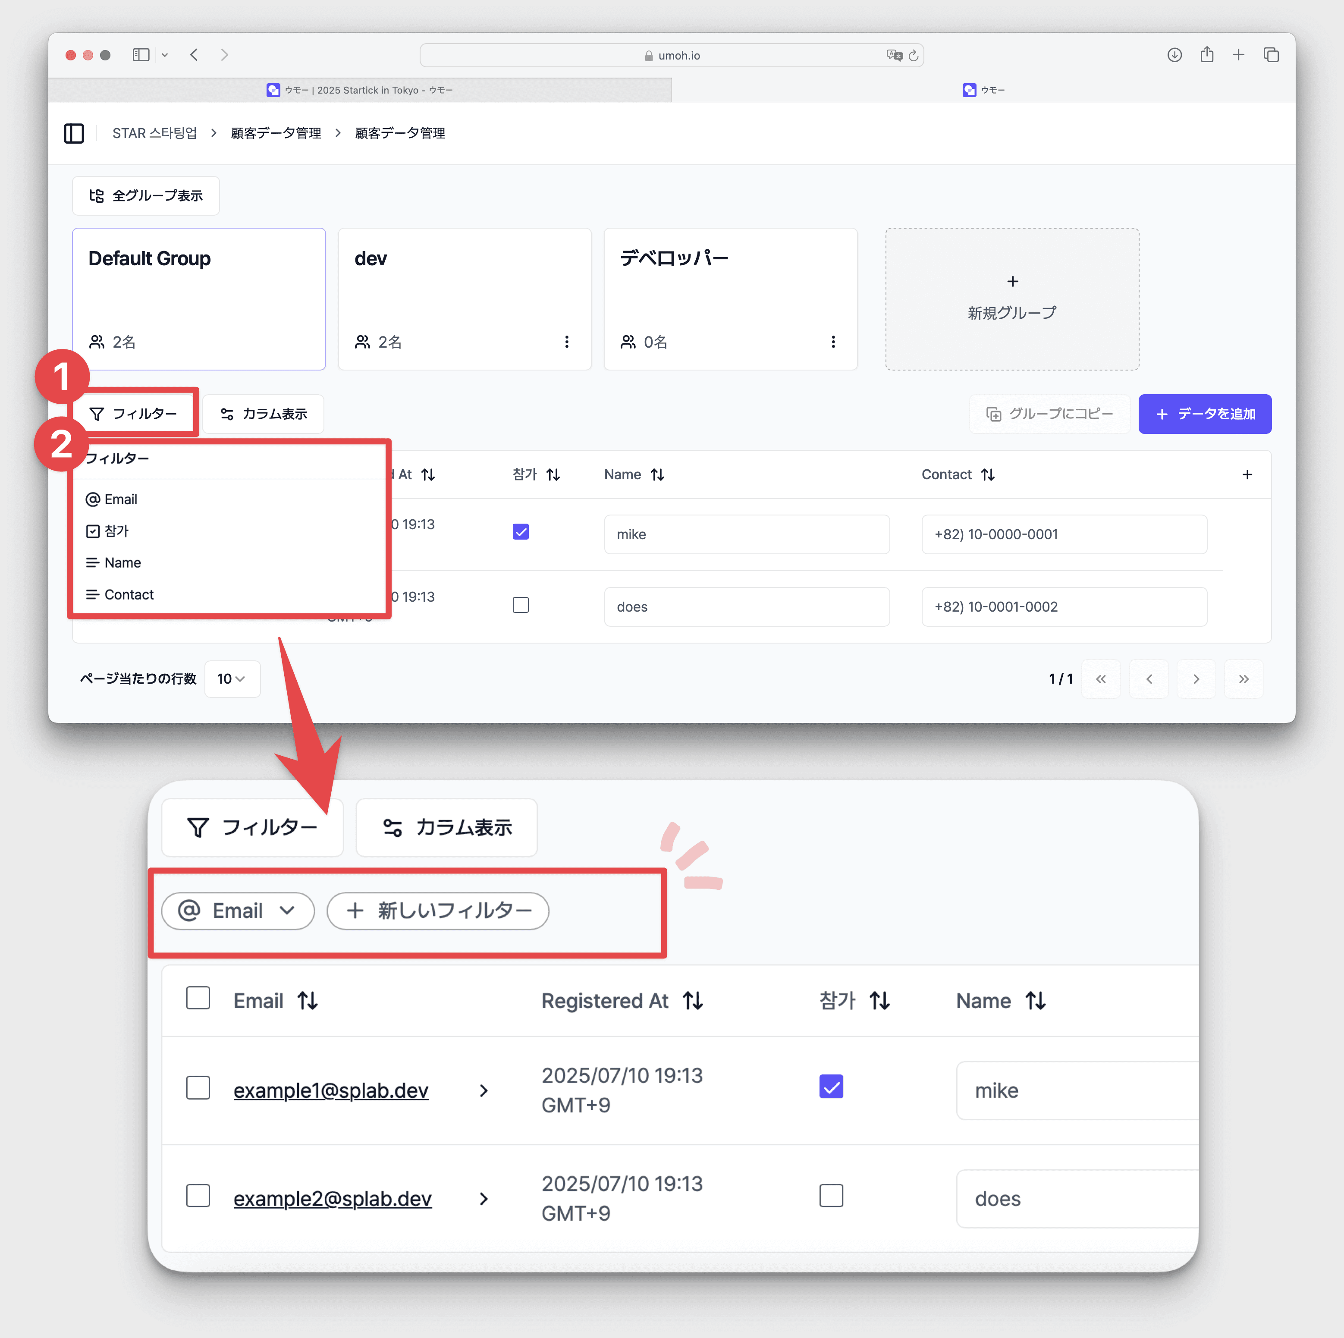Uncheck 참가 checkbox in mike row

(x=520, y=532)
